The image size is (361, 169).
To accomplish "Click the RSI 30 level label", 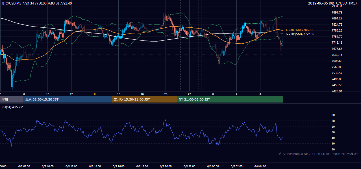I will pos(333,144).
